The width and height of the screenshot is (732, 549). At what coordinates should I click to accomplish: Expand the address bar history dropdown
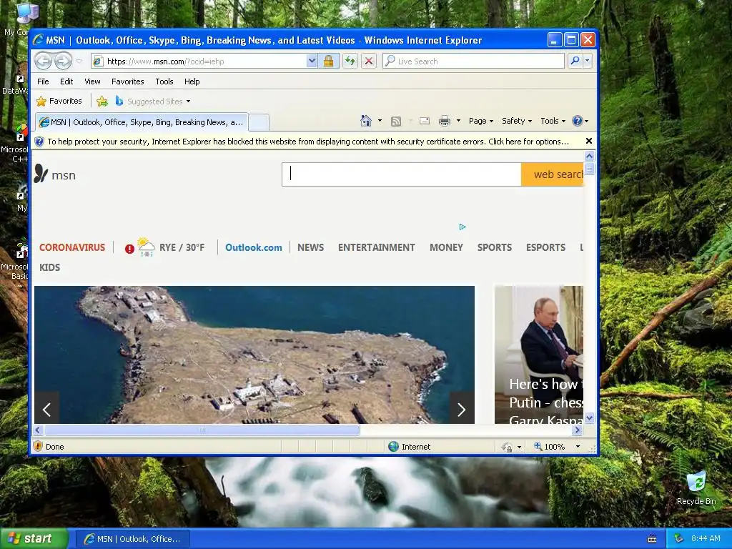(312, 61)
